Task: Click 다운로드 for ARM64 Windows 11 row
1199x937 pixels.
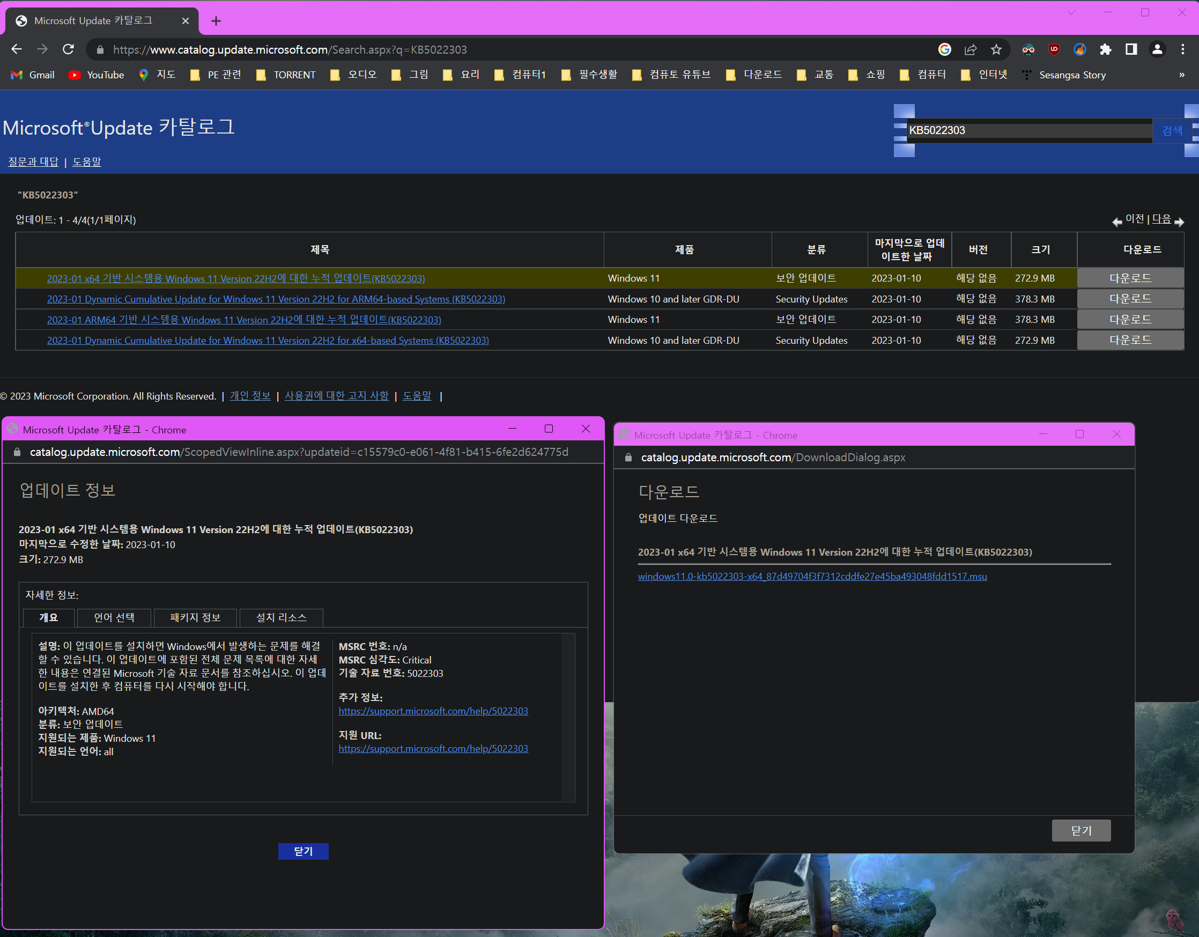Action: (1130, 320)
